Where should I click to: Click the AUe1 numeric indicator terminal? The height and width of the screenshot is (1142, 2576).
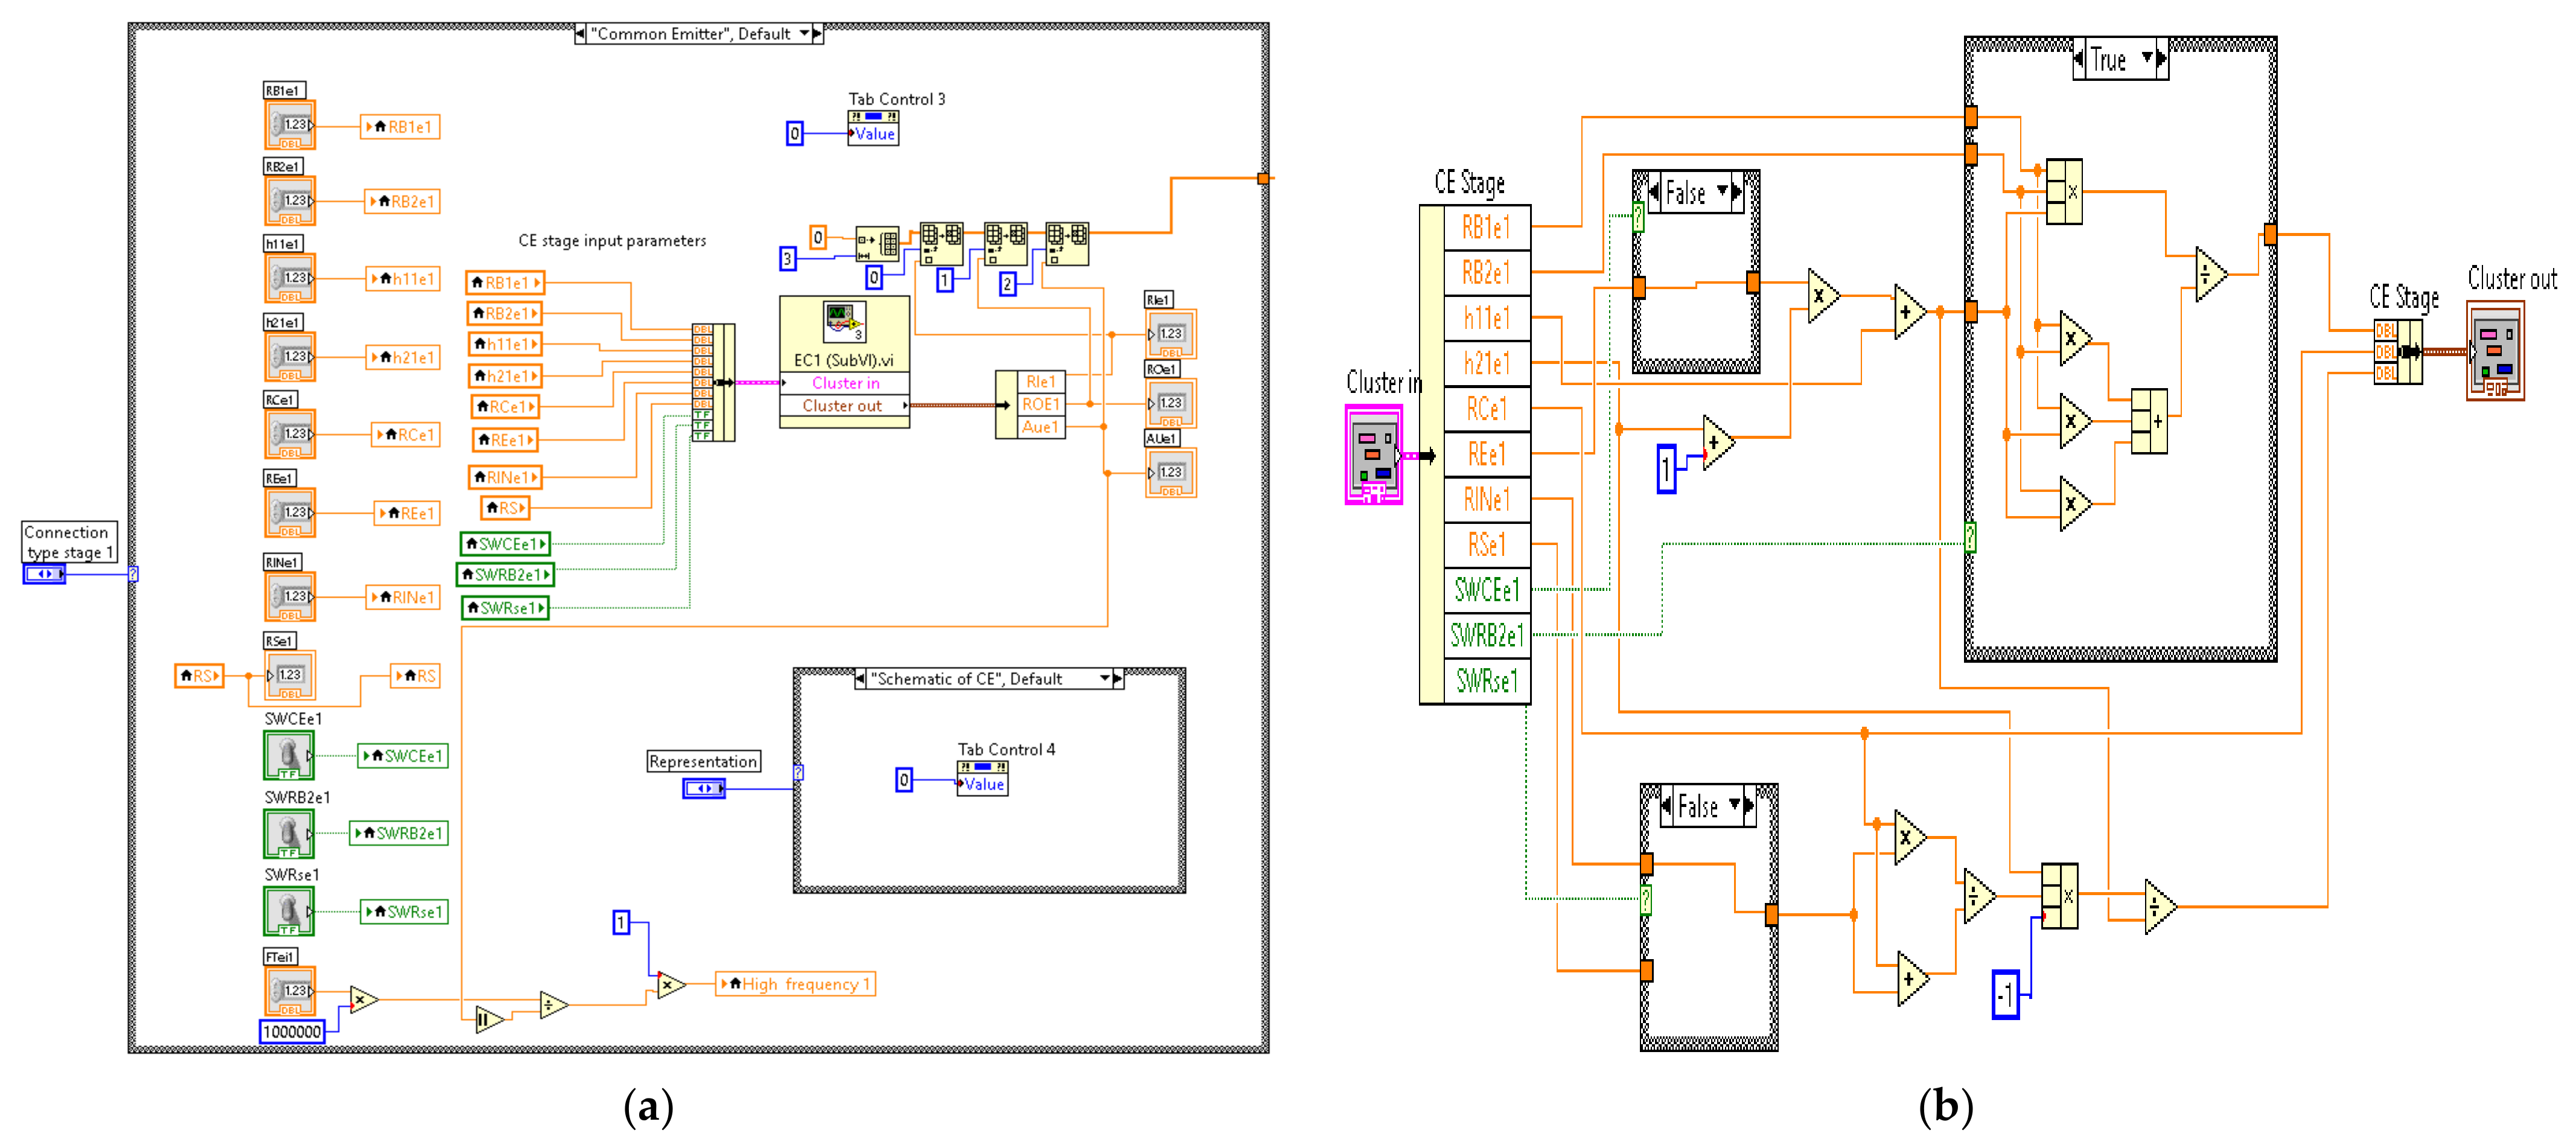tap(1170, 472)
